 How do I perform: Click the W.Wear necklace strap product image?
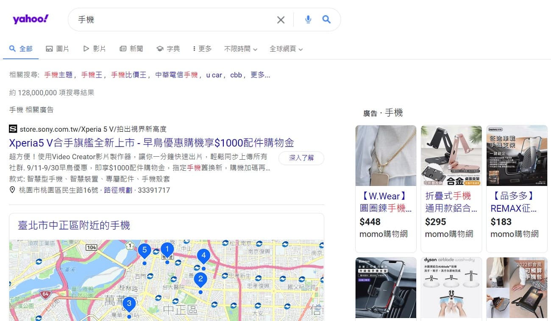(x=386, y=155)
